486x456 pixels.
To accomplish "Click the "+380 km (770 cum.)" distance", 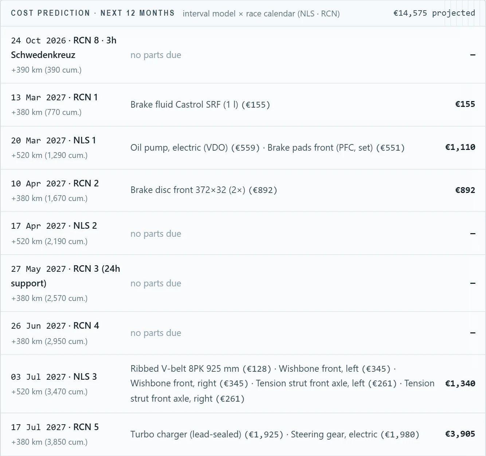I will pos(46,112).
